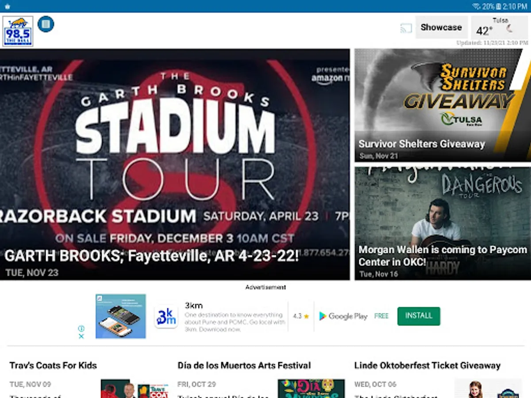
Task: Tap the 4.3 star rating in the ad
Action: (301, 316)
